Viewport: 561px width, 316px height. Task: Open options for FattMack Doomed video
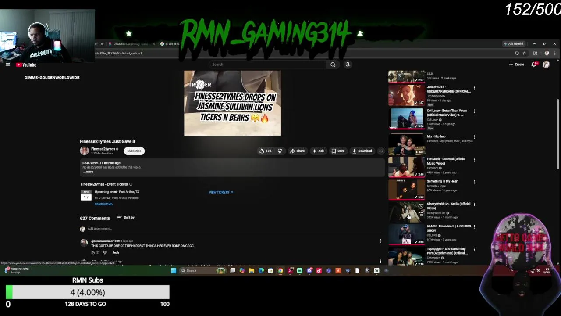(x=474, y=160)
